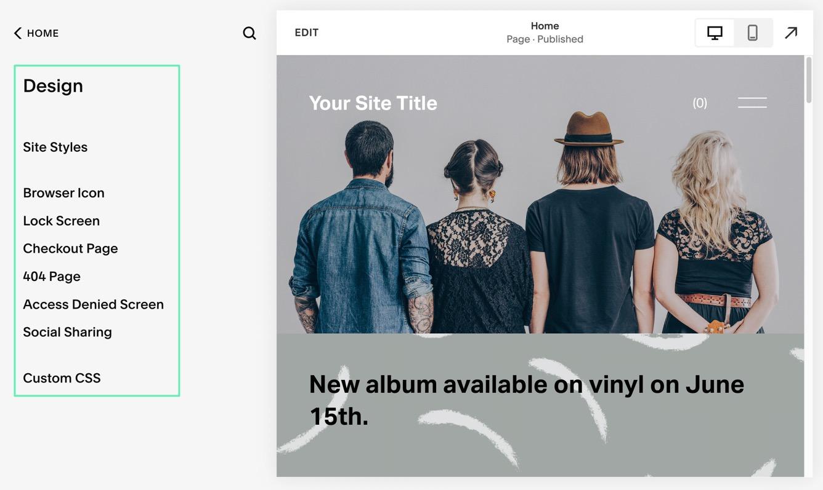
Task: Open Browser Icon settings
Action: point(63,193)
